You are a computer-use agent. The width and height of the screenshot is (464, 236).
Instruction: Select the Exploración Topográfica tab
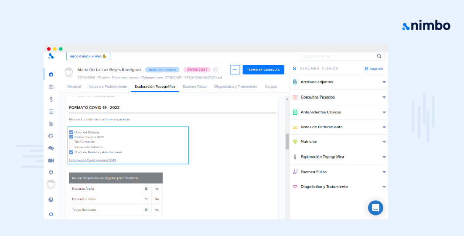tap(155, 86)
